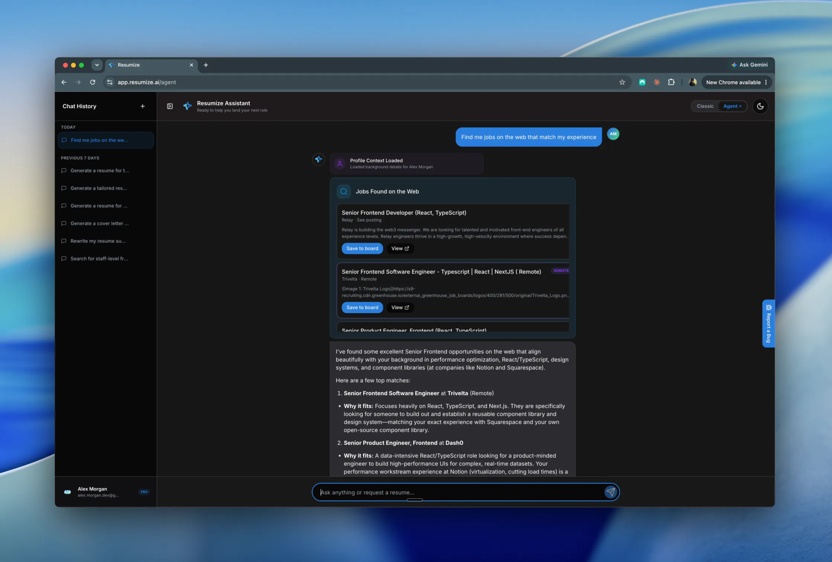Open a new browser tab

pos(206,65)
